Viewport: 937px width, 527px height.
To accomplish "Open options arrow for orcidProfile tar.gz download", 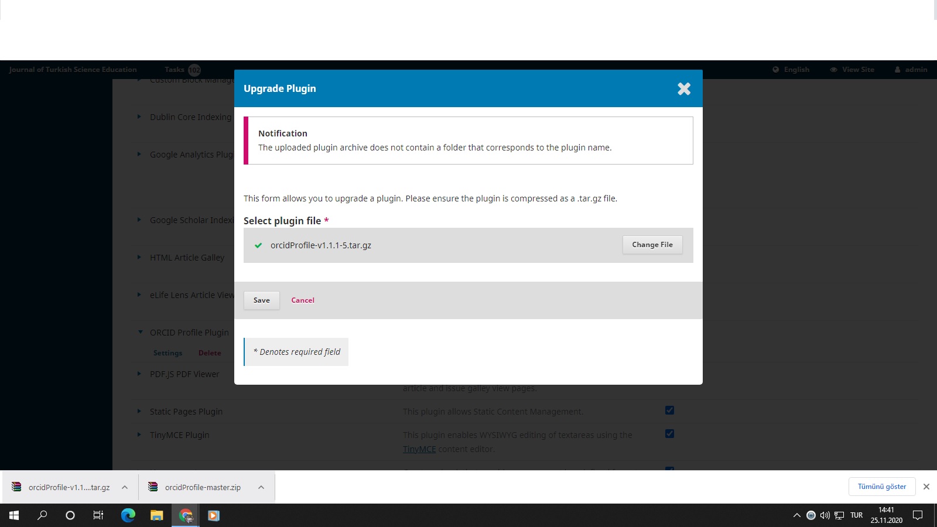I will (125, 487).
